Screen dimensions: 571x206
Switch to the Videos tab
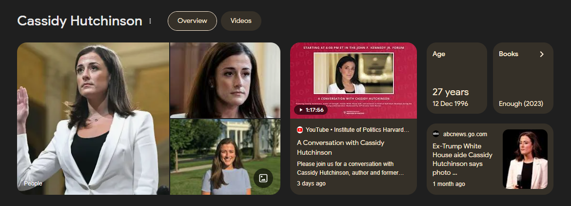point(241,21)
